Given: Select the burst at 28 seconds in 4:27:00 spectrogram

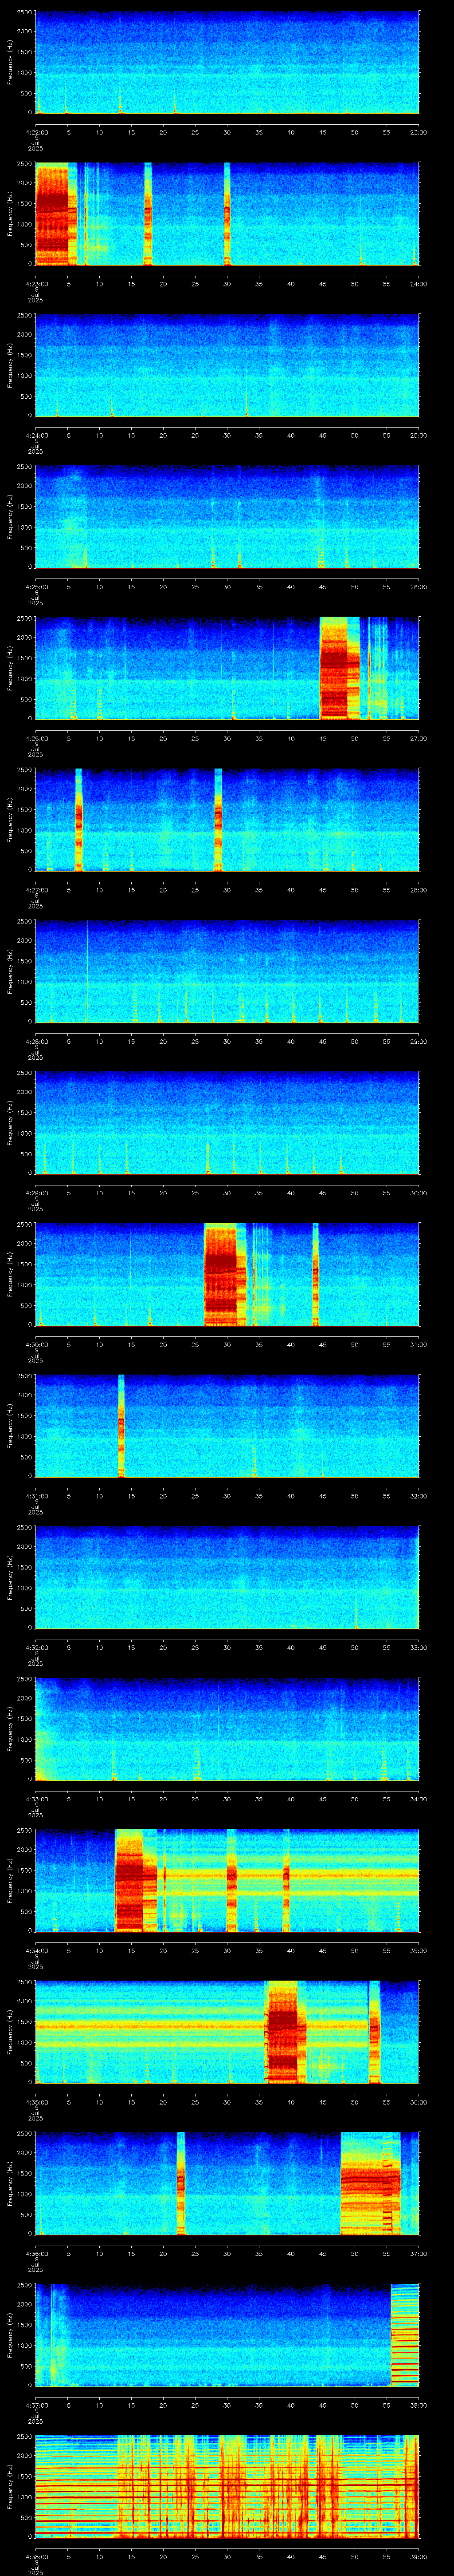Looking at the screenshot, I should [x=219, y=820].
